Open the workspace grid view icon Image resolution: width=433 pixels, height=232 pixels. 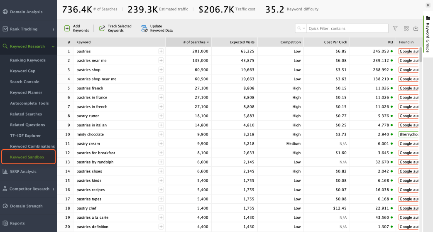tap(406, 28)
